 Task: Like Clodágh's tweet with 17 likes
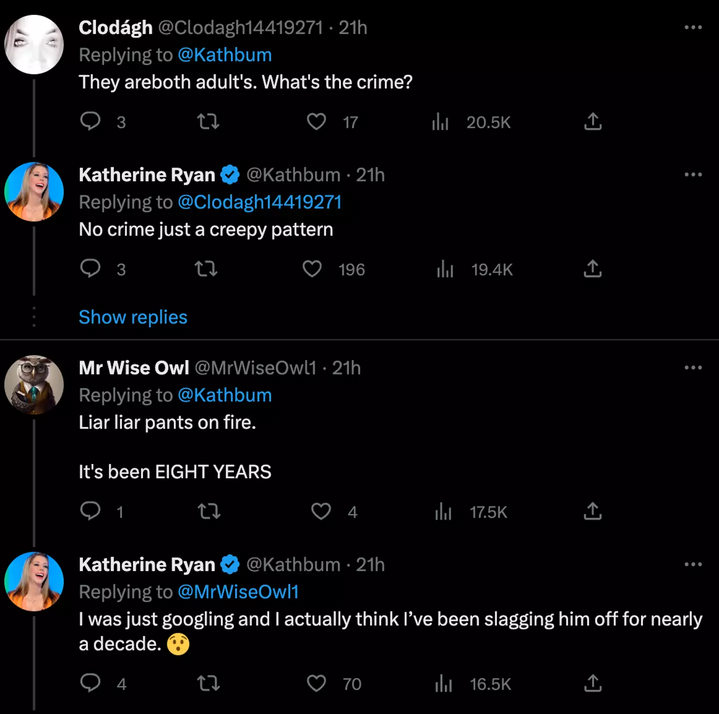tap(316, 121)
